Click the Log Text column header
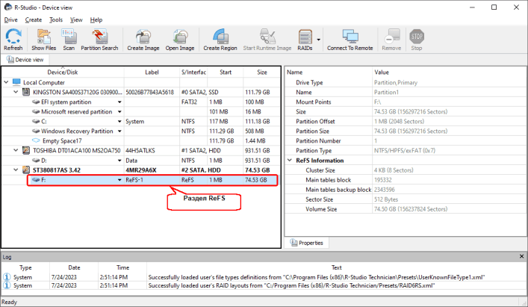 pyautogui.click(x=336, y=267)
